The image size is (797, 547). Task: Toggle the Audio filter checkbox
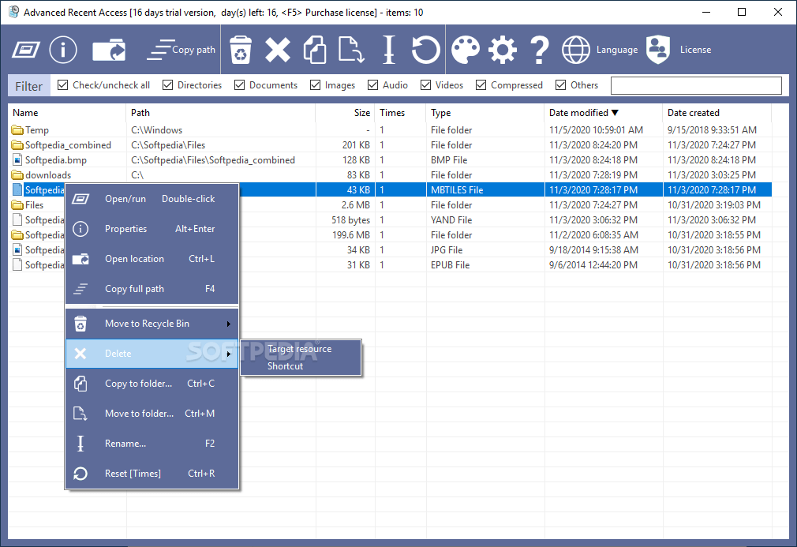pyautogui.click(x=373, y=85)
